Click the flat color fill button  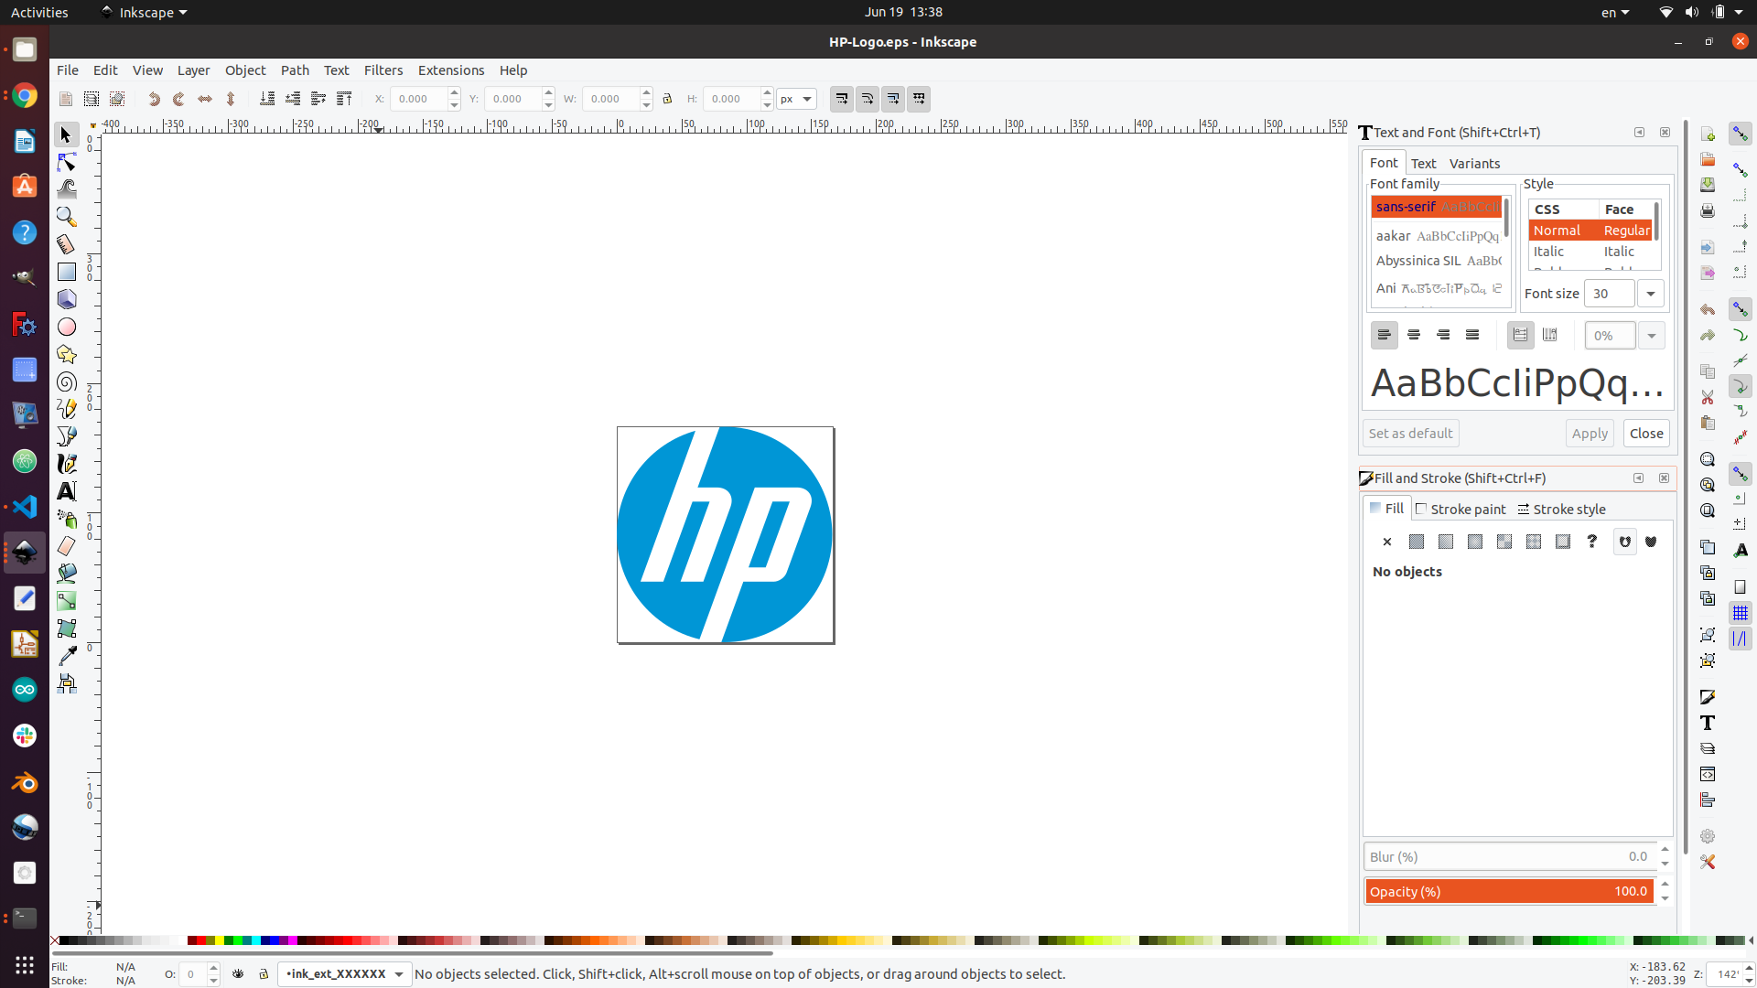point(1417,542)
